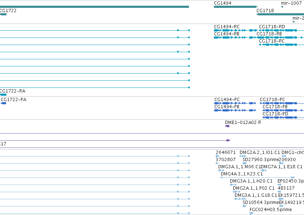This screenshot has height=215, width=304.
Task: Select the CG1494-RC transcript glyph
Action: click(x=235, y=30)
